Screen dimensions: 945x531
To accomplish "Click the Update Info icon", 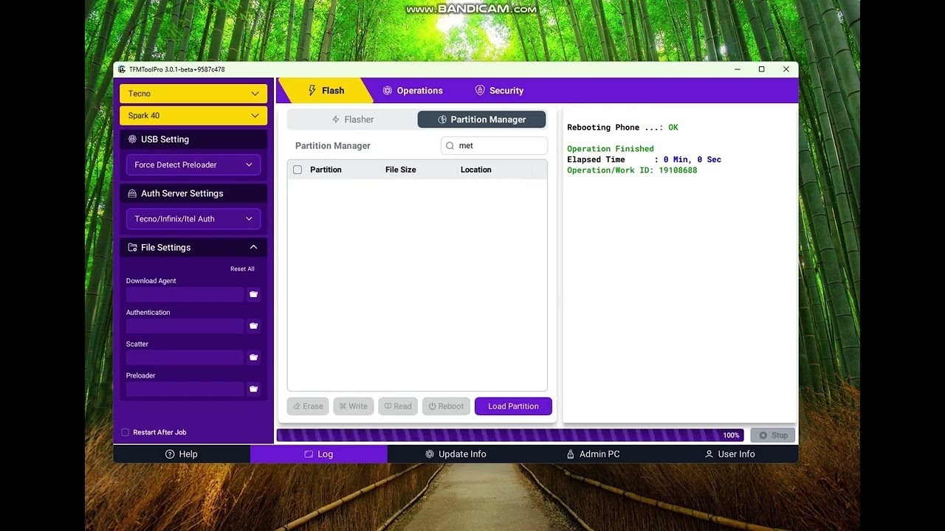I will (x=430, y=454).
